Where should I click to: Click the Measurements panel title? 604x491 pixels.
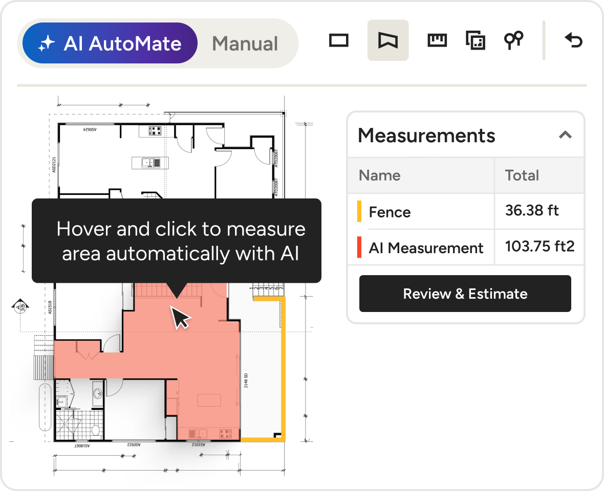tap(426, 136)
